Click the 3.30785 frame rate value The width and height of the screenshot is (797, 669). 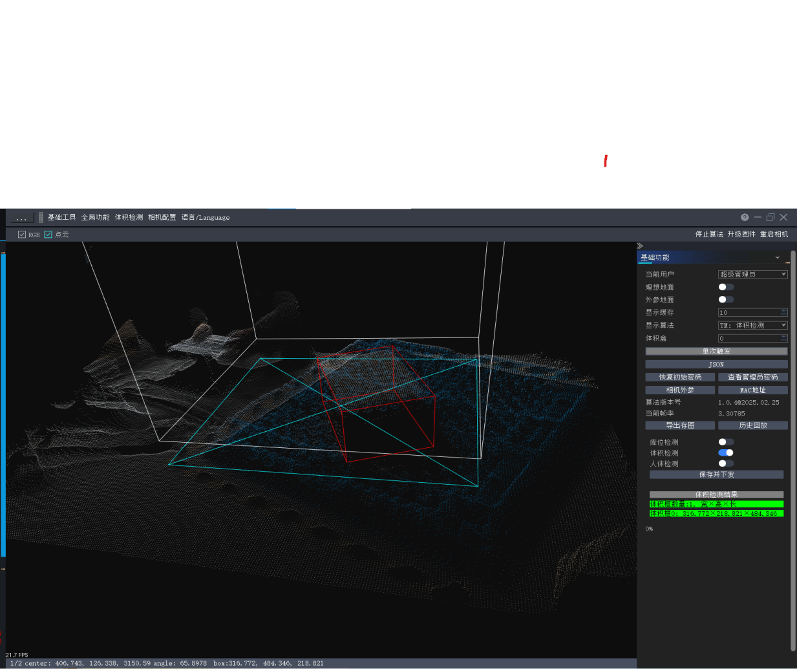pyautogui.click(x=732, y=414)
